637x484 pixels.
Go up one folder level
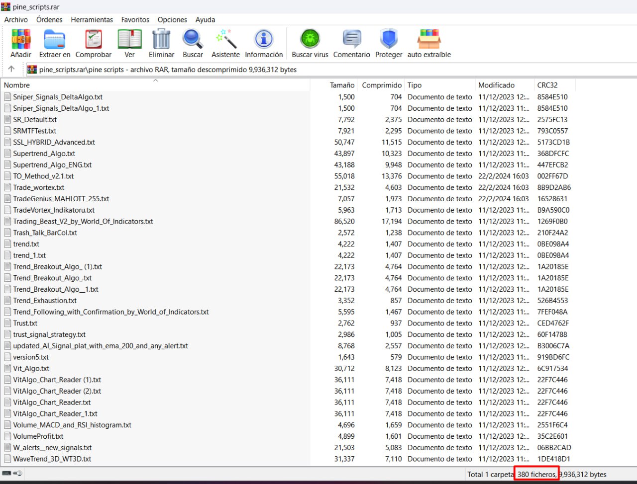[11, 69]
